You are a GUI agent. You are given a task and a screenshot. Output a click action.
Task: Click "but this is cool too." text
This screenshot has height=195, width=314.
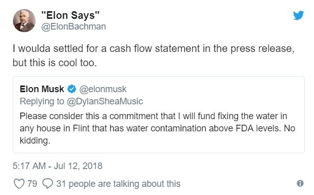tap(55, 63)
